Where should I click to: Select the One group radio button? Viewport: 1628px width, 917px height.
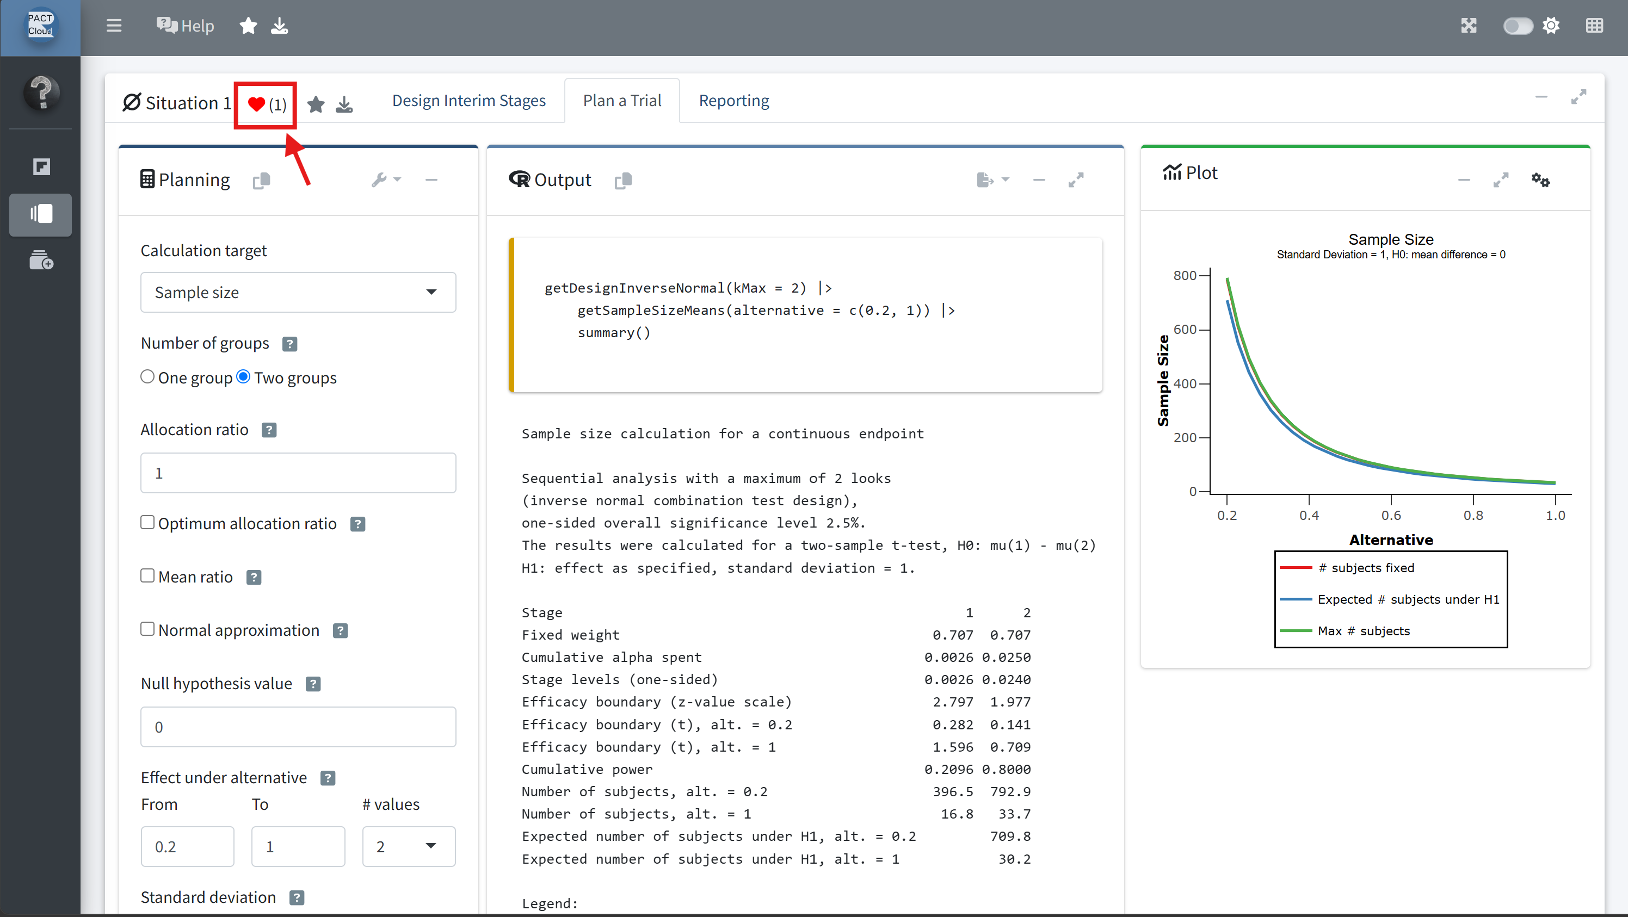point(147,376)
